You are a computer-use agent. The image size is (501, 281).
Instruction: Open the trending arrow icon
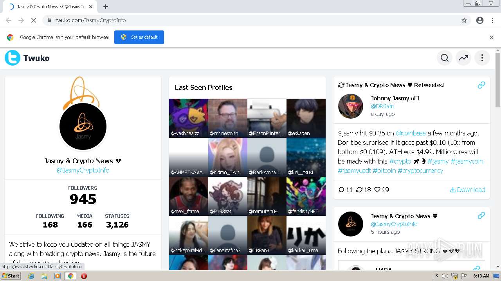(463, 58)
